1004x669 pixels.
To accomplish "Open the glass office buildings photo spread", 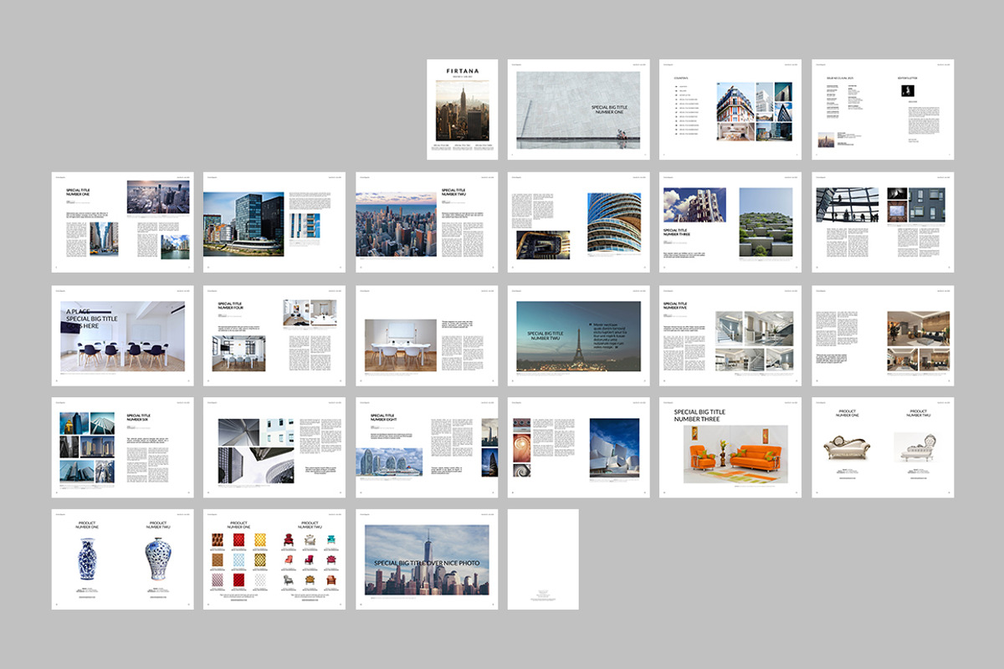I will tap(274, 222).
